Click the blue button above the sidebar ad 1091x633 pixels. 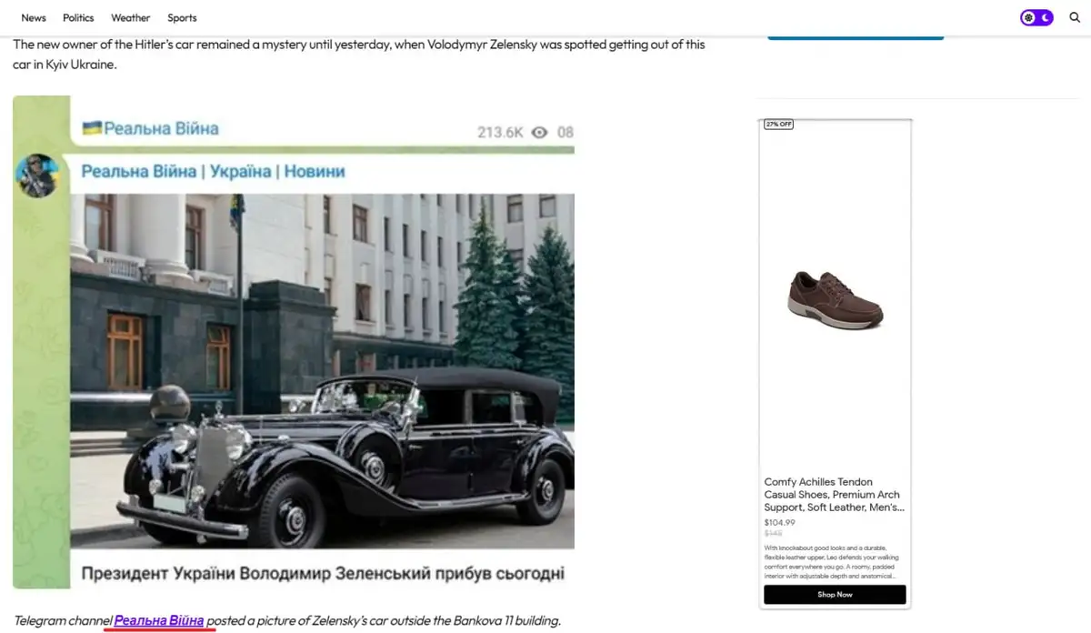[856, 37]
